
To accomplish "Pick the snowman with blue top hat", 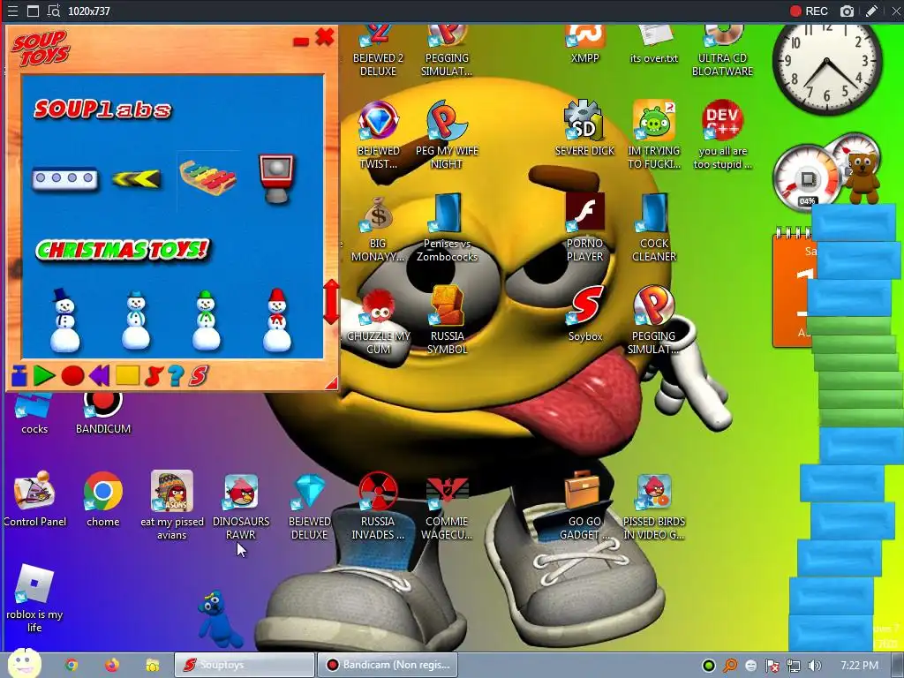I will [x=64, y=320].
